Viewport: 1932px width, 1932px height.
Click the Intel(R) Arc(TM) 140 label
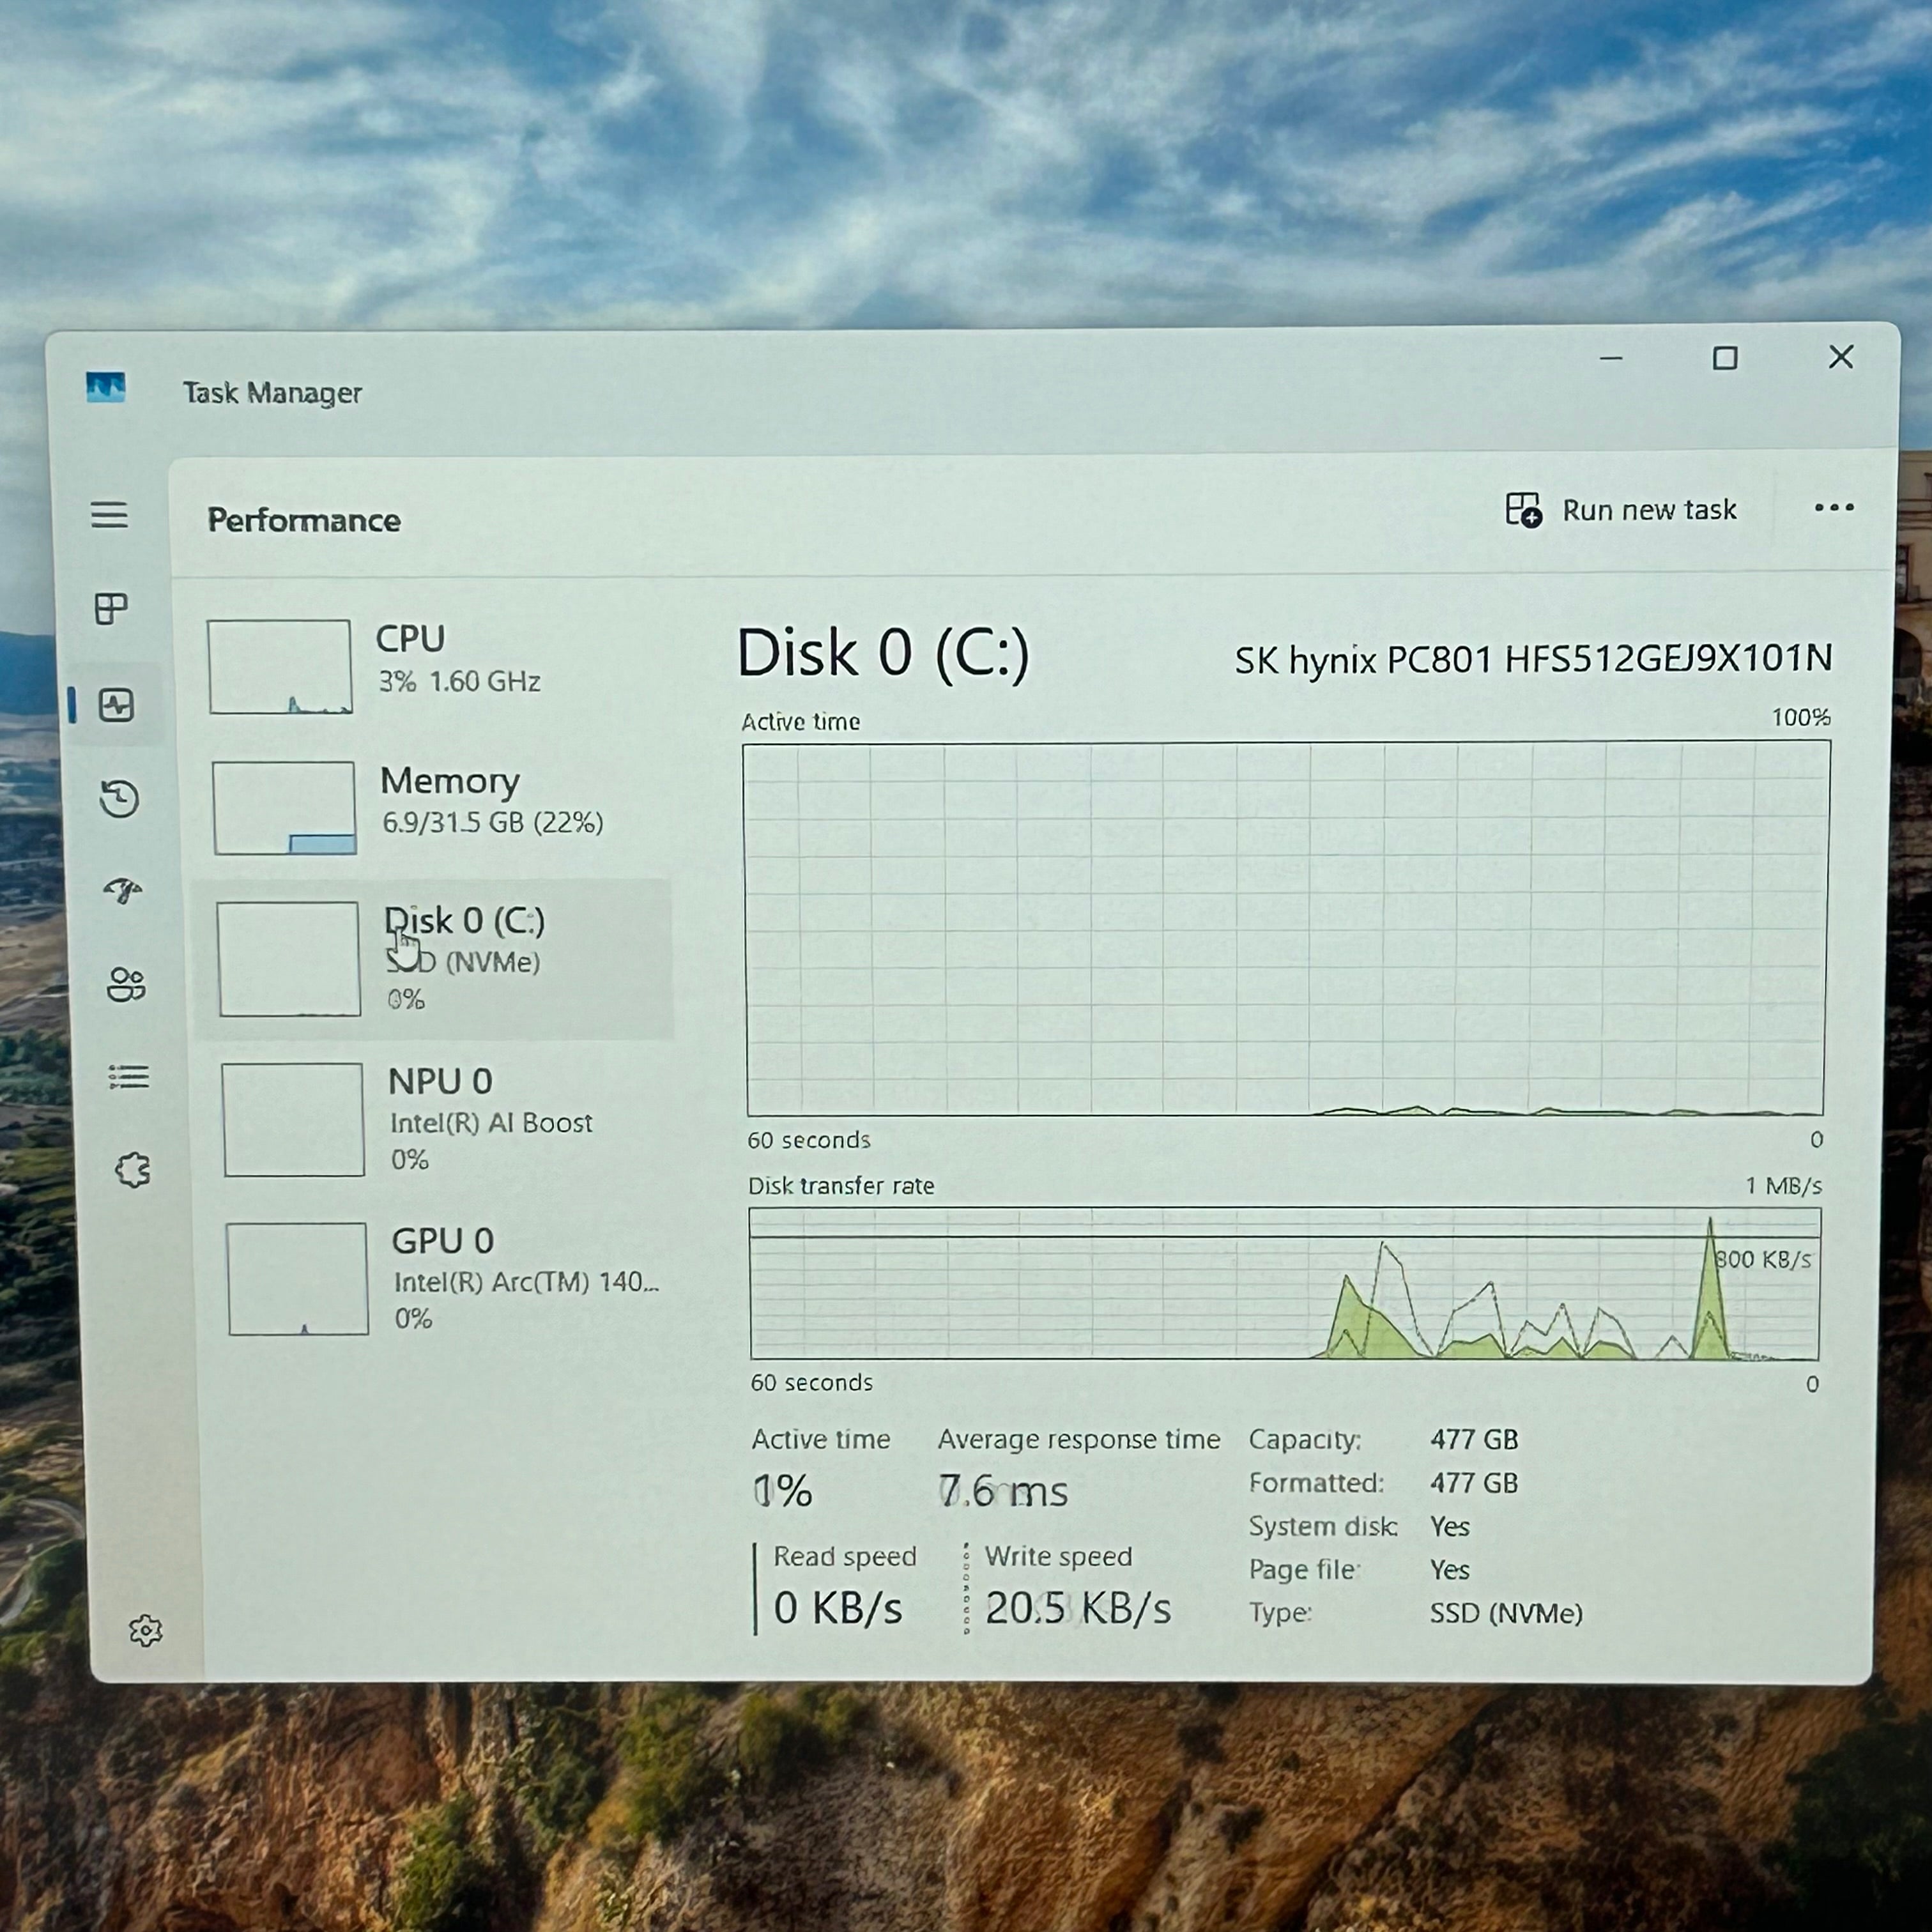[x=526, y=1282]
